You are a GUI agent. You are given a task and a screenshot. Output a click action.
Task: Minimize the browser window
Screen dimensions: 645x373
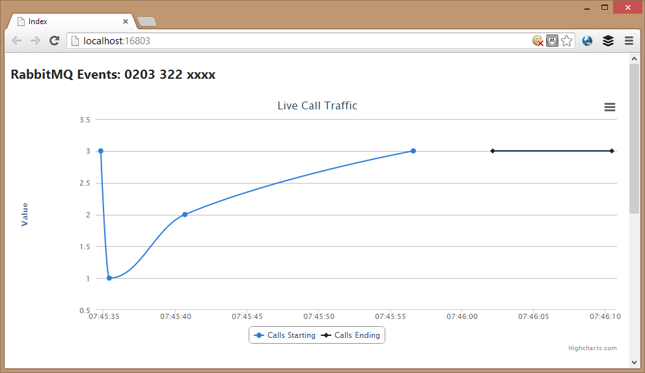coord(587,8)
